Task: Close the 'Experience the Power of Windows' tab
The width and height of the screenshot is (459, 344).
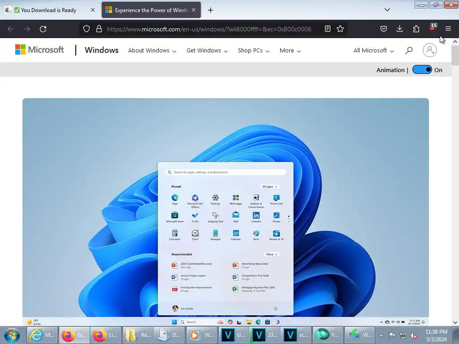Action: (x=194, y=10)
